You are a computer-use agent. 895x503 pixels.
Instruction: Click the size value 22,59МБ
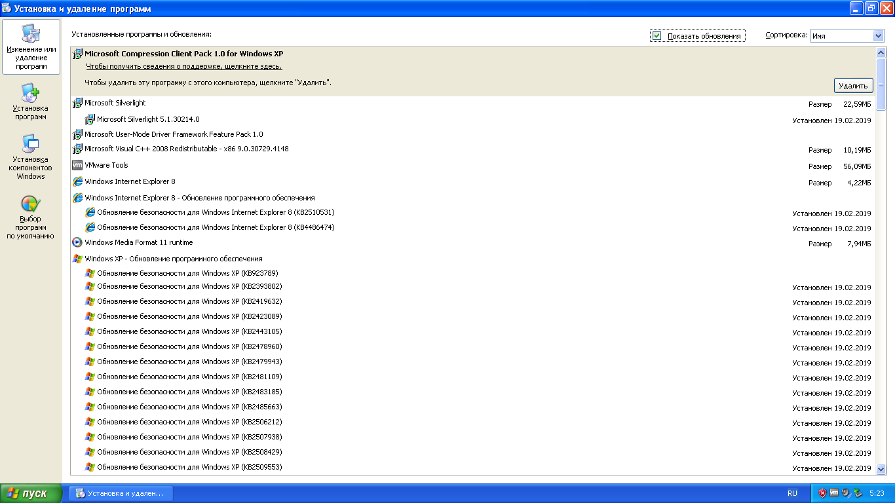(x=857, y=104)
